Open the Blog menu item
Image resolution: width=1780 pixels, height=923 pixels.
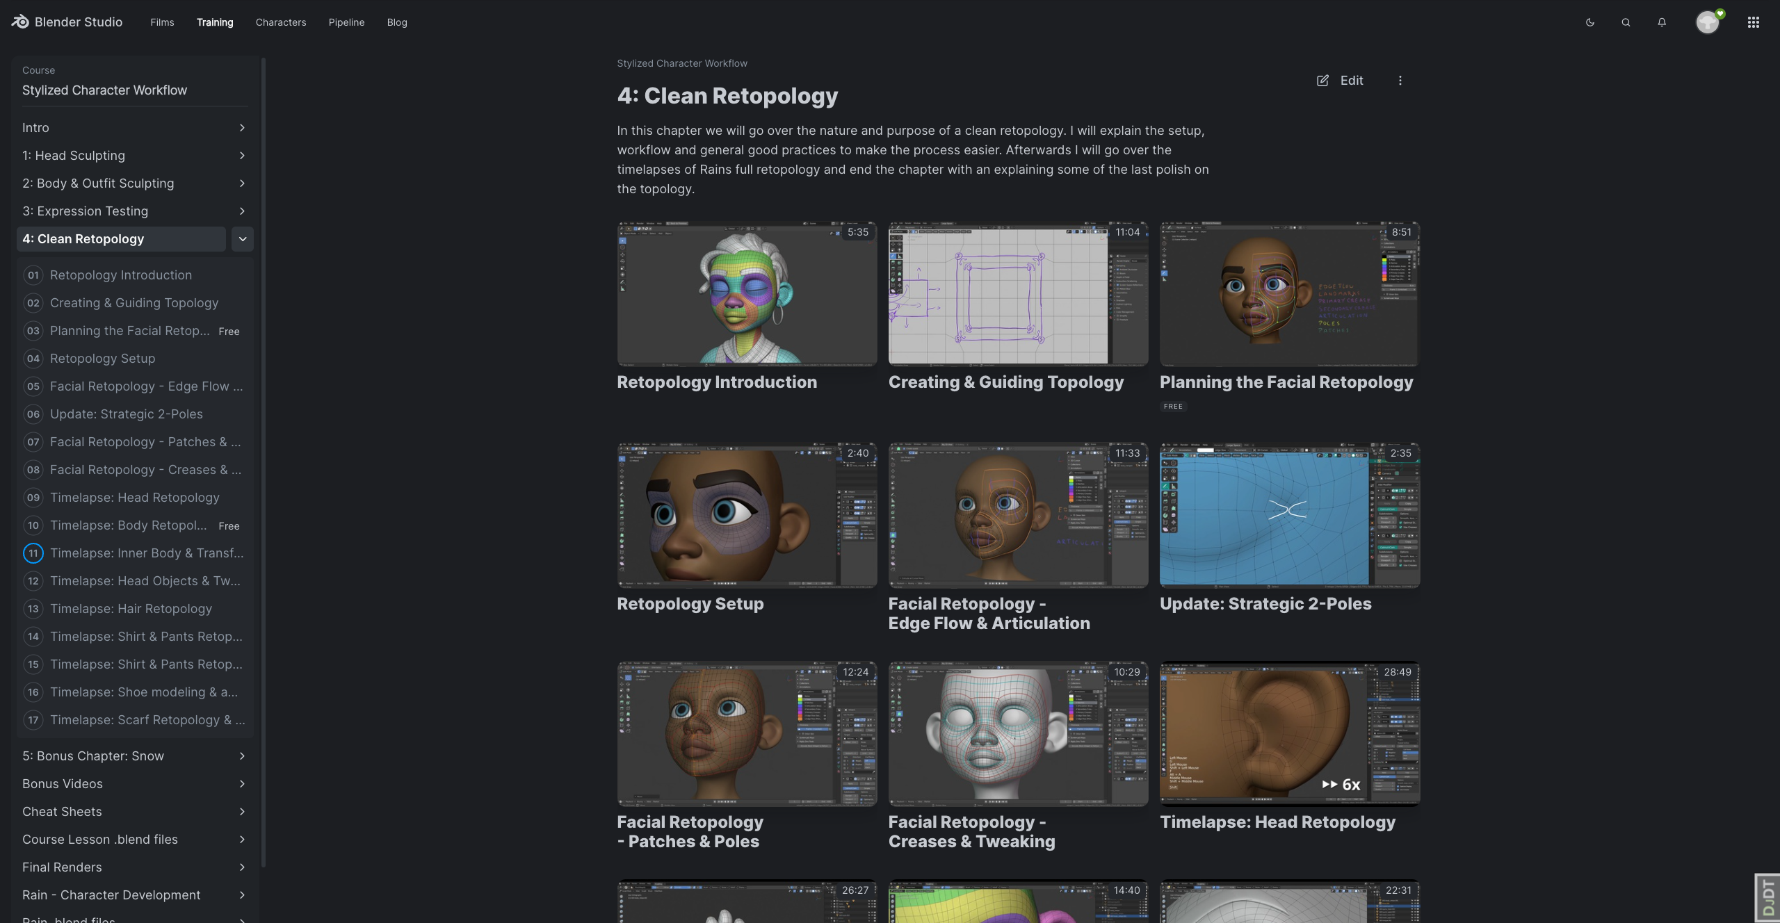[x=397, y=22]
